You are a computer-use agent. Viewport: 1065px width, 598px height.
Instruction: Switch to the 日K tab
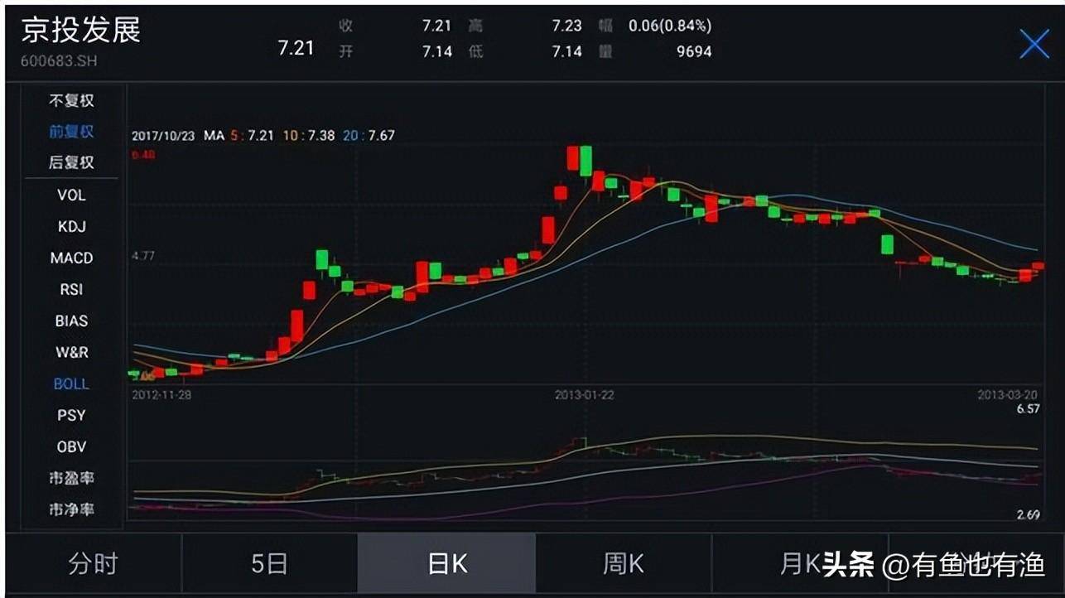coord(447,564)
